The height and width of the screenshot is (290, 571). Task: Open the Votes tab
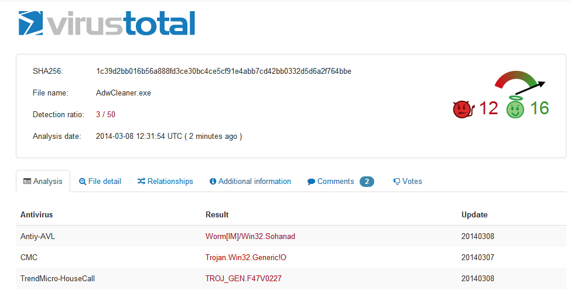[408, 181]
